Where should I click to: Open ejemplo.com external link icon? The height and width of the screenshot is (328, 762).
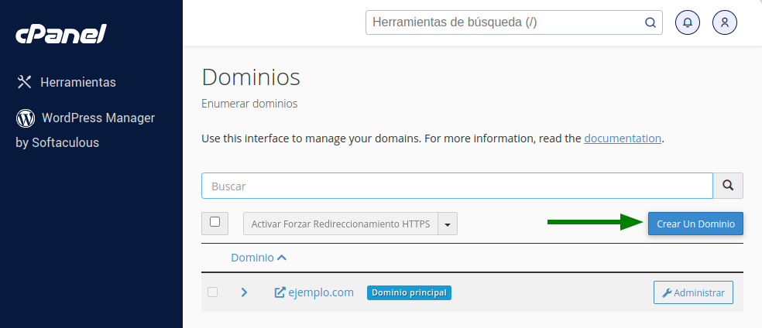[x=280, y=292]
